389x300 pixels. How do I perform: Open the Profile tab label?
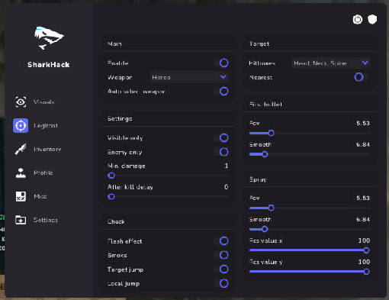(x=43, y=173)
